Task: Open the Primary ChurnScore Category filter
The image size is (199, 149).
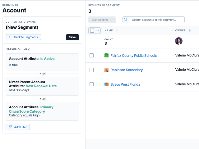Action: [x=42, y=111]
